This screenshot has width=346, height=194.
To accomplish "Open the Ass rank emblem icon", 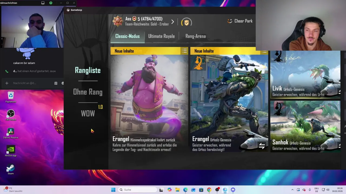I will point(118,21).
